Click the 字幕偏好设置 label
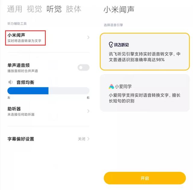 (x=21, y=139)
